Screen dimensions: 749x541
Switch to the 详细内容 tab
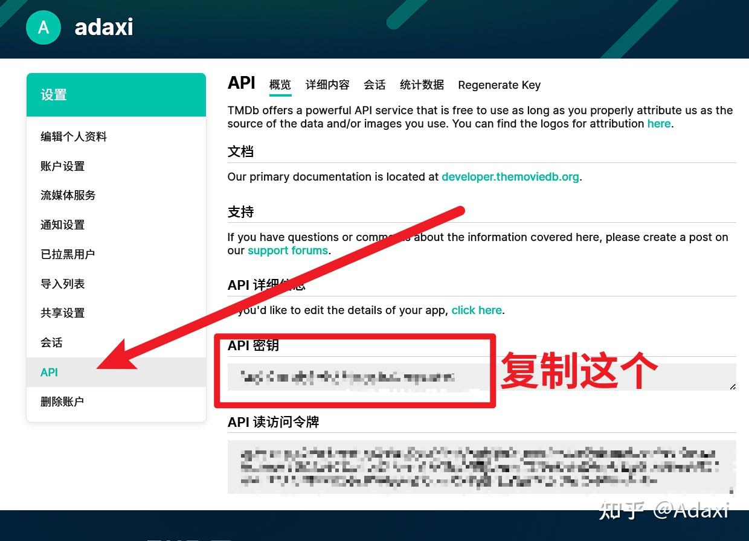pos(327,85)
